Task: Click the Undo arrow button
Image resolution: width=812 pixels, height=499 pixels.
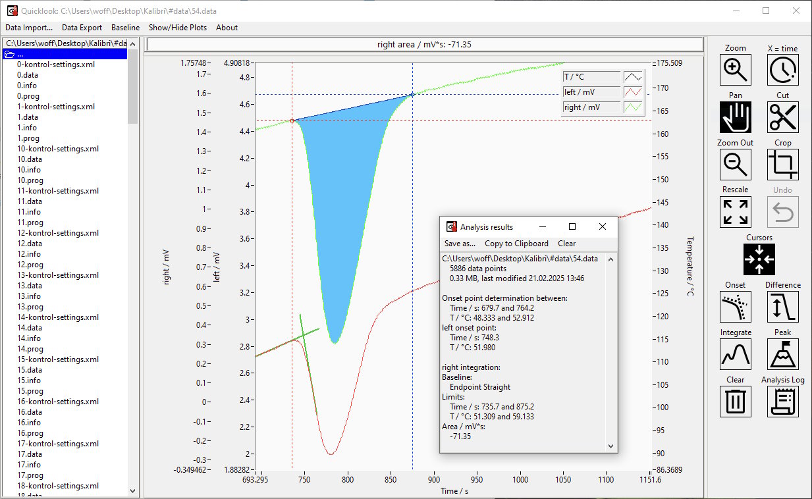Action: click(783, 212)
